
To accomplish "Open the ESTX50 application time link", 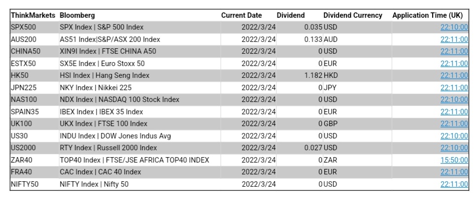I will [x=454, y=64].
